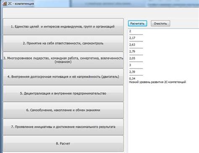Select section 3 Многоуровневое лидерство

click(63, 60)
